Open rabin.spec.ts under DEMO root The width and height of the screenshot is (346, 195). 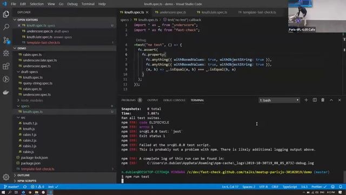click(32, 54)
